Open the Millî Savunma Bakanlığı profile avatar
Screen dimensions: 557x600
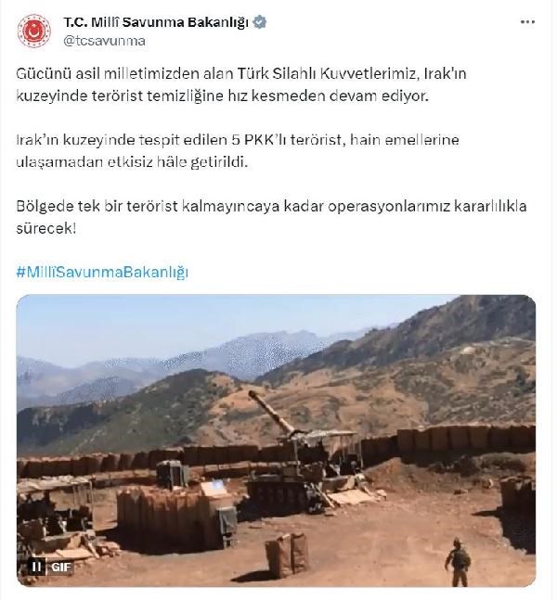[x=34, y=31]
